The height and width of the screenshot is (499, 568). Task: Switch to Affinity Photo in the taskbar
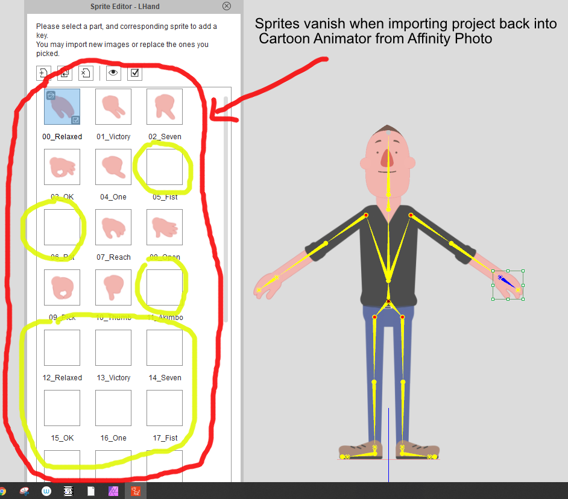pyautogui.click(x=113, y=491)
